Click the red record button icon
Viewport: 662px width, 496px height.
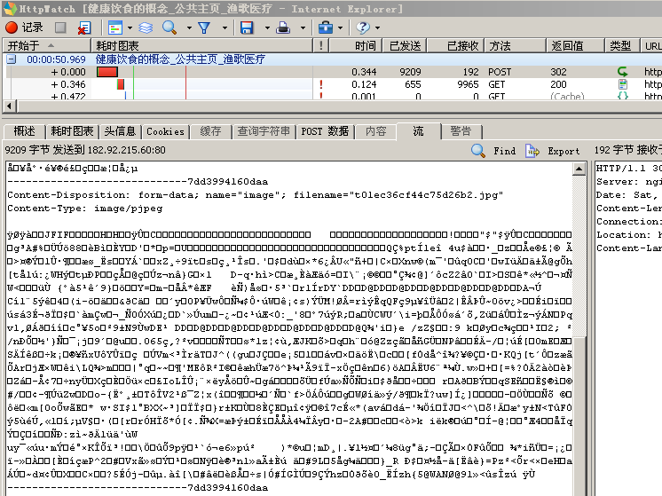tap(12, 28)
